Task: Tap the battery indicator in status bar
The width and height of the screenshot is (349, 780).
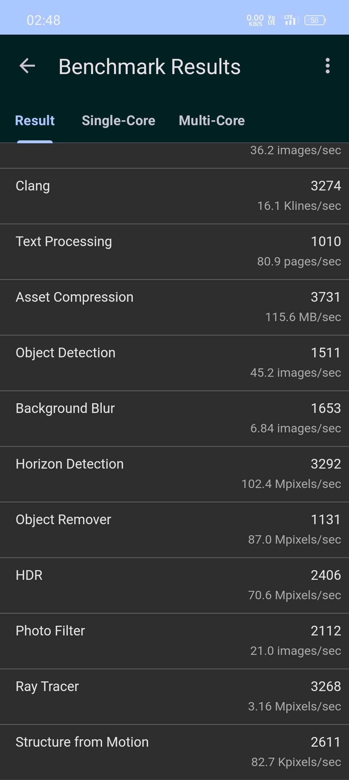Action: [315, 20]
